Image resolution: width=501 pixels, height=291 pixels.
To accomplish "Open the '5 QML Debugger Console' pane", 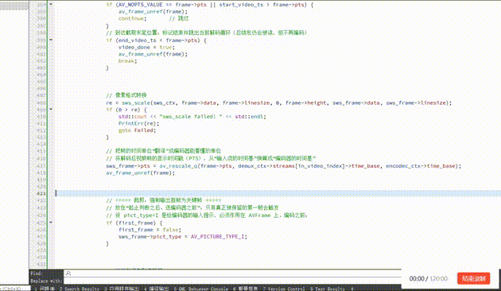I will coord(201,289).
